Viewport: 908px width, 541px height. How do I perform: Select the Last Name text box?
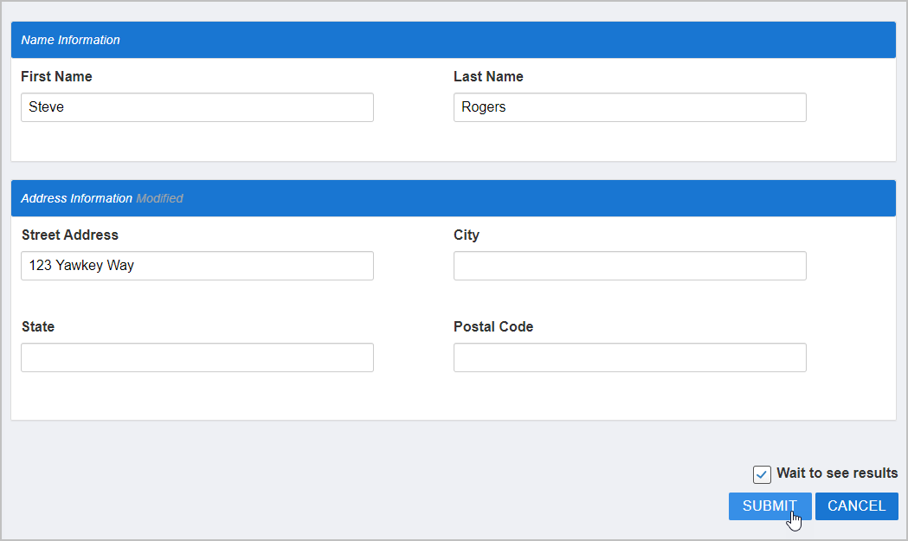point(629,106)
